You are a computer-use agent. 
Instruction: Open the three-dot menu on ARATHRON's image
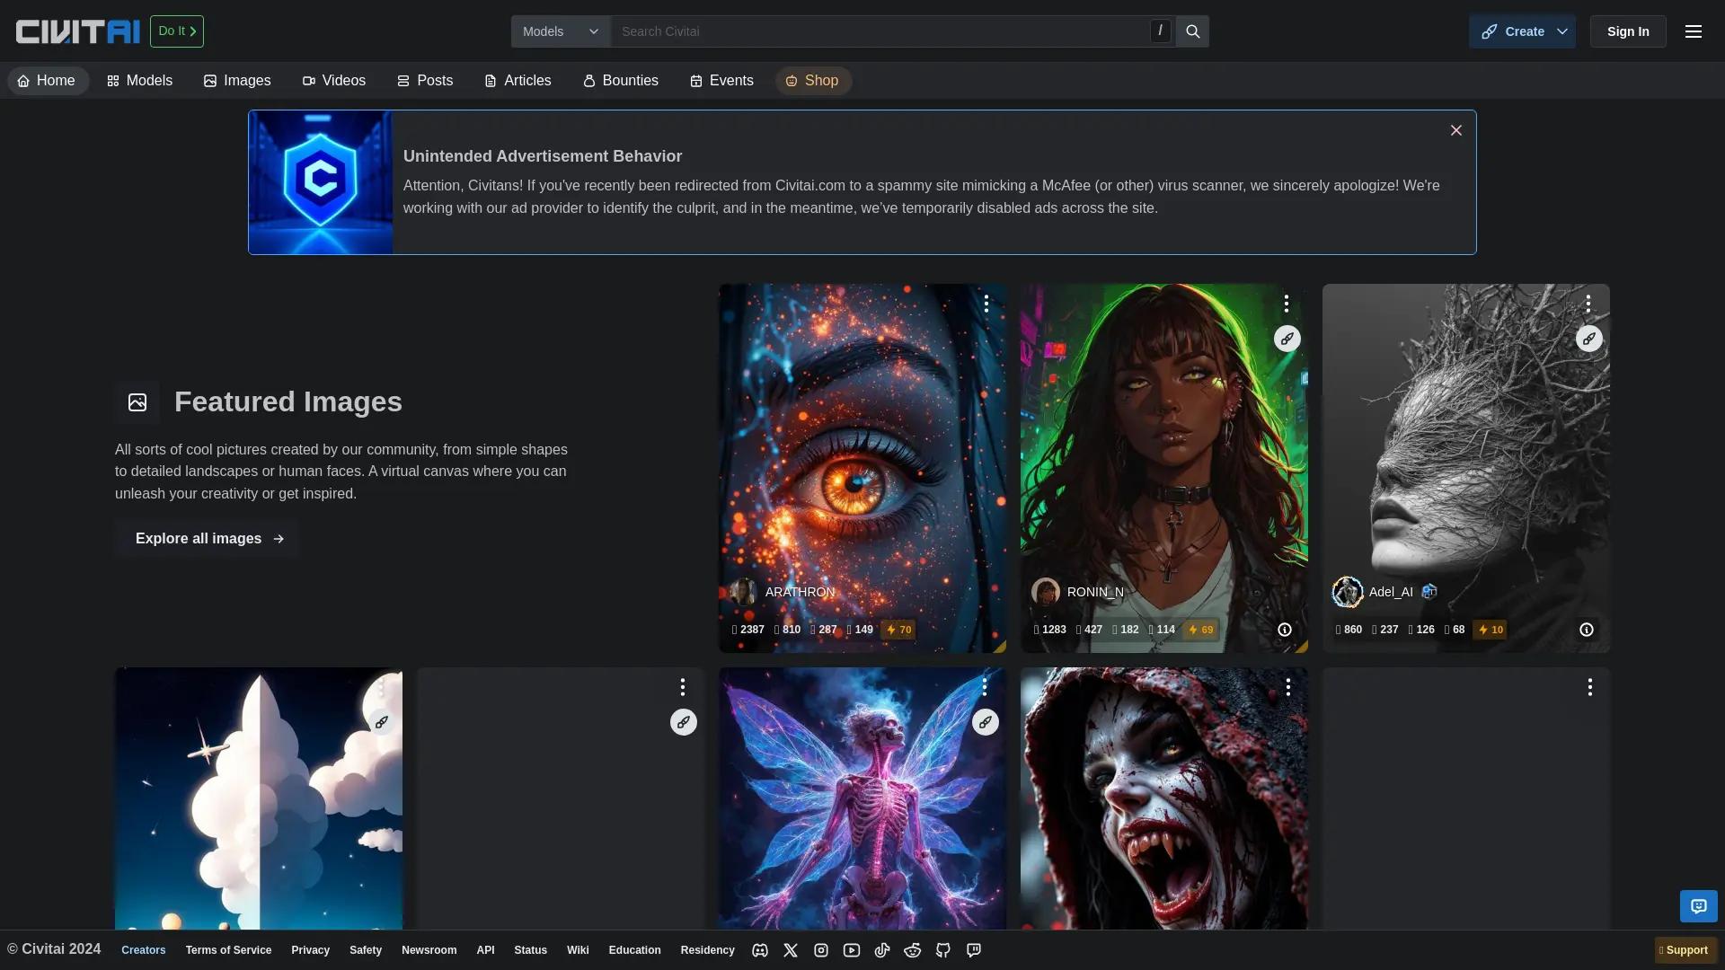tap(986, 304)
